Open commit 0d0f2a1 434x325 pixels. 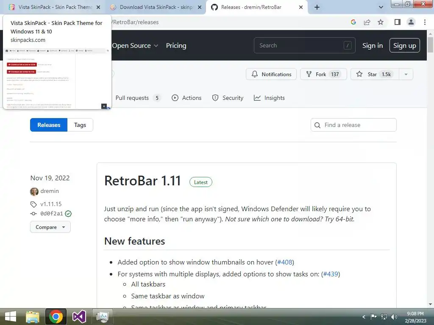click(51, 213)
